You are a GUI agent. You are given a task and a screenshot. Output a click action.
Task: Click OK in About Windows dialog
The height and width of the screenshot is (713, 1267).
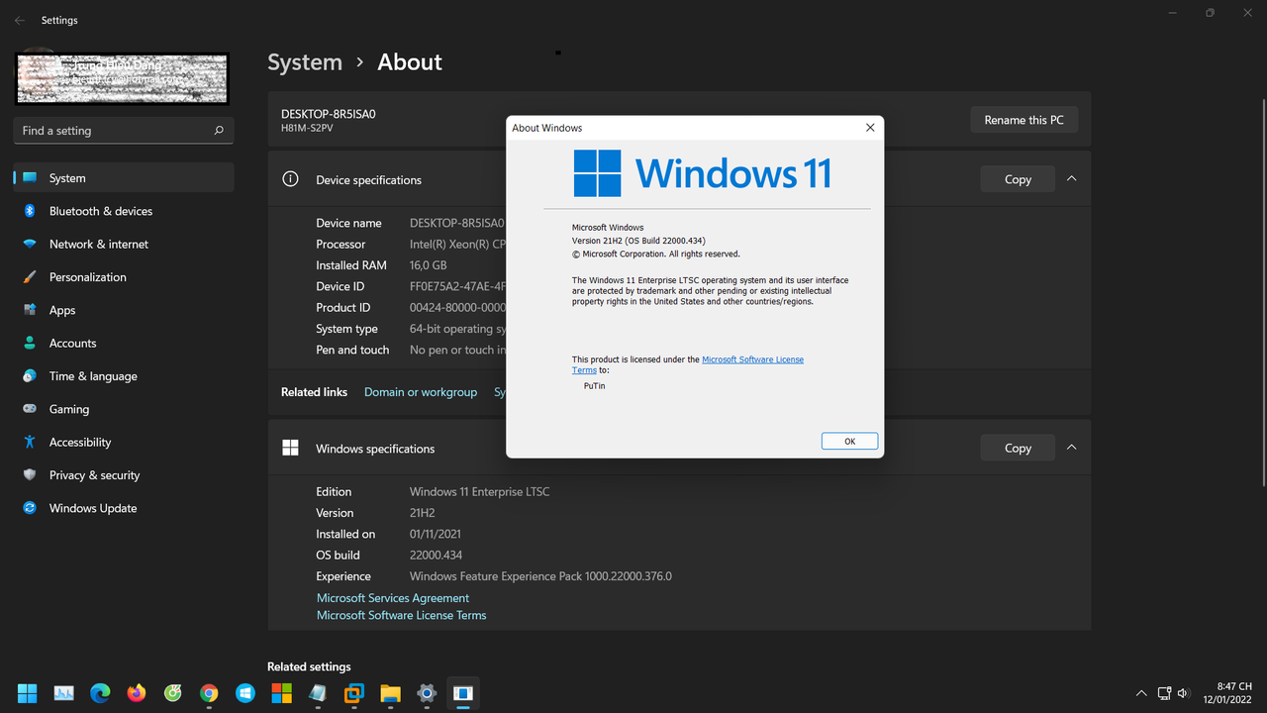click(x=849, y=441)
